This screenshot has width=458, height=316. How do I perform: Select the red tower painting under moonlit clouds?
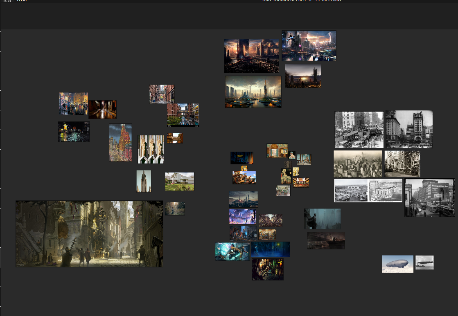[120, 142]
